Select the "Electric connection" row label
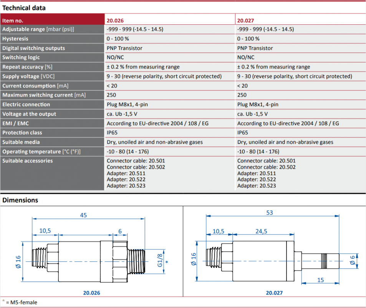366x308 pixels. tap(52, 104)
